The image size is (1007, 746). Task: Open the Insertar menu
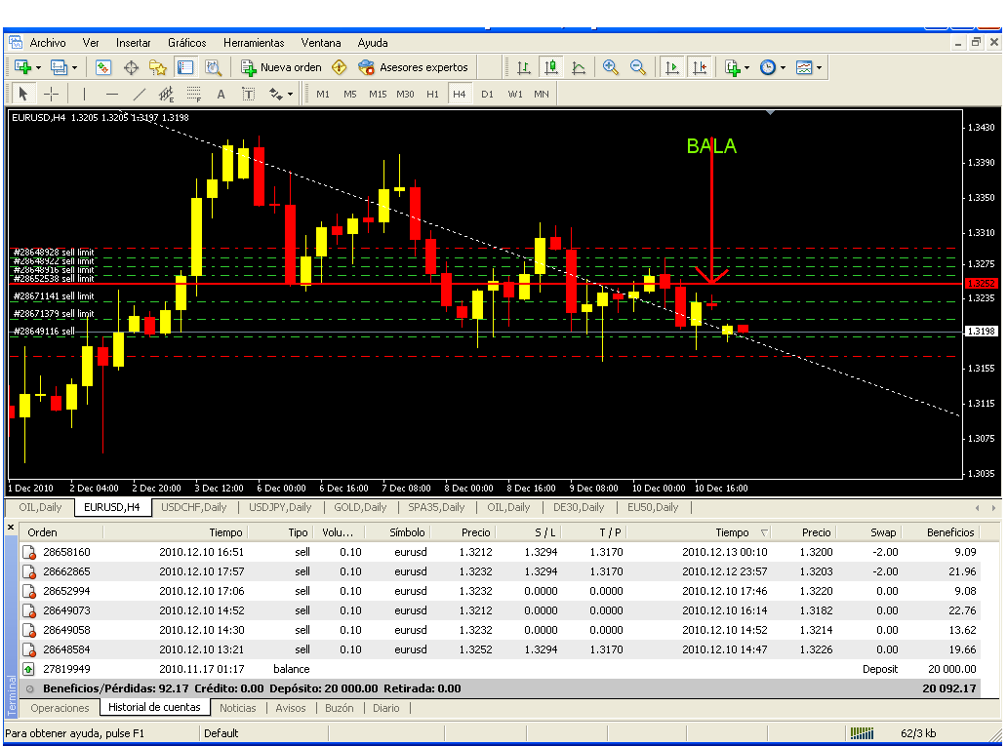click(x=133, y=43)
